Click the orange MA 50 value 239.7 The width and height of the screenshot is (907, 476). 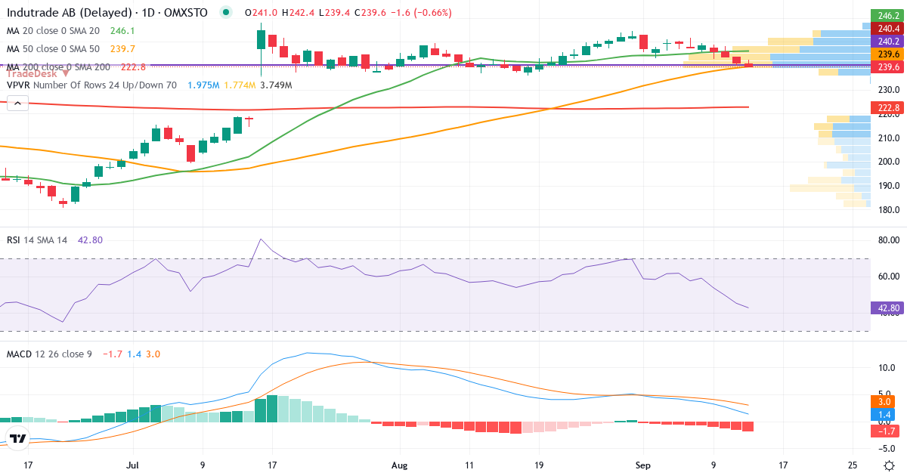[x=122, y=48]
